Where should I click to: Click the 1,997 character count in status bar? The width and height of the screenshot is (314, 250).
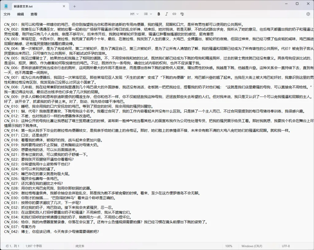point(33,246)
